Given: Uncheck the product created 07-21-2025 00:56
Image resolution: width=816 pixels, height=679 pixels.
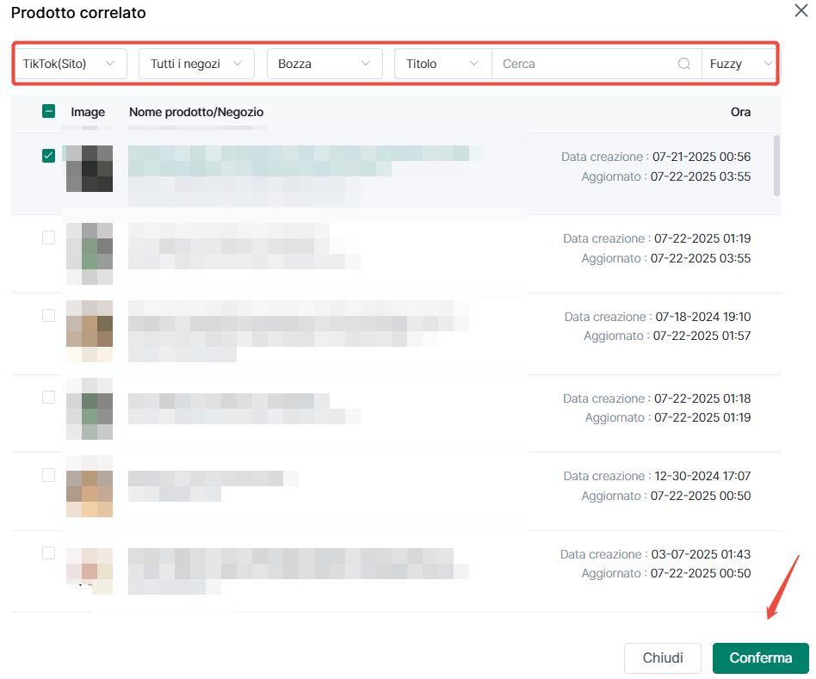Looking at the screenshot, I should pos(48,156).
